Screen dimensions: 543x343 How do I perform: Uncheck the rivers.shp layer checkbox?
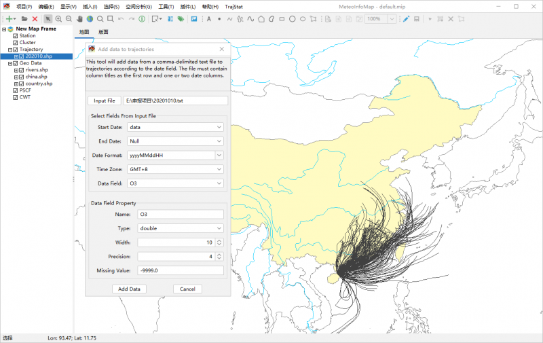[x=21, y=70]
